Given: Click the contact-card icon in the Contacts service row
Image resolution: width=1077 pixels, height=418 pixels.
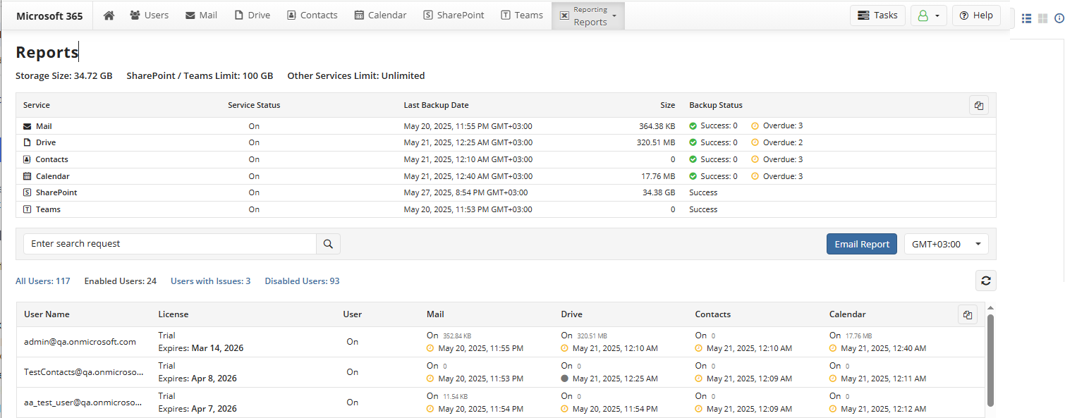Looking at the screenshot, I should click(x=28, y=159).
